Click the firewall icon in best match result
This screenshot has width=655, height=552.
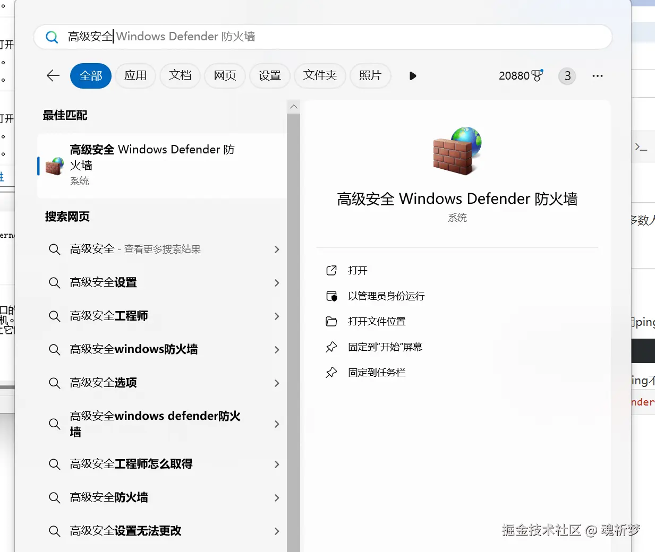coord(55,166)
